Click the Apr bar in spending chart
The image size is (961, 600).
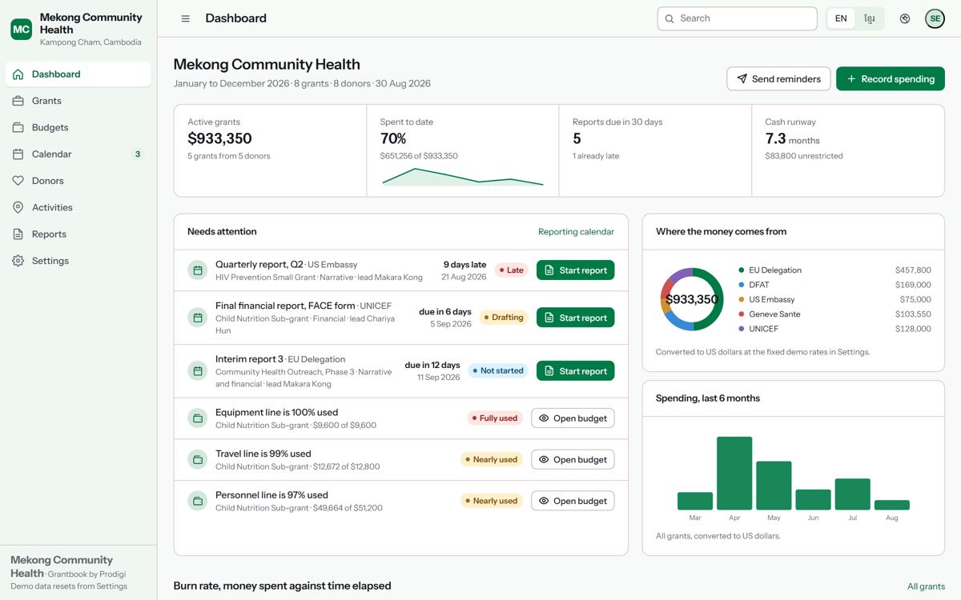click(x=734, y=473)
